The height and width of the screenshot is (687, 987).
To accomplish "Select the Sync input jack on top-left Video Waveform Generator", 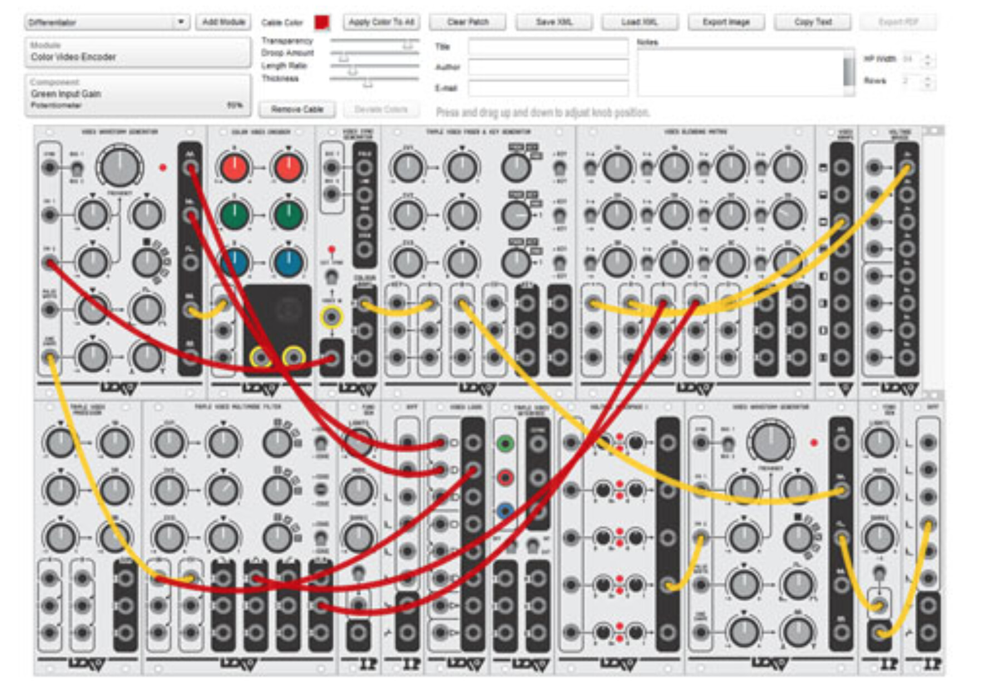I will point(50,167).
